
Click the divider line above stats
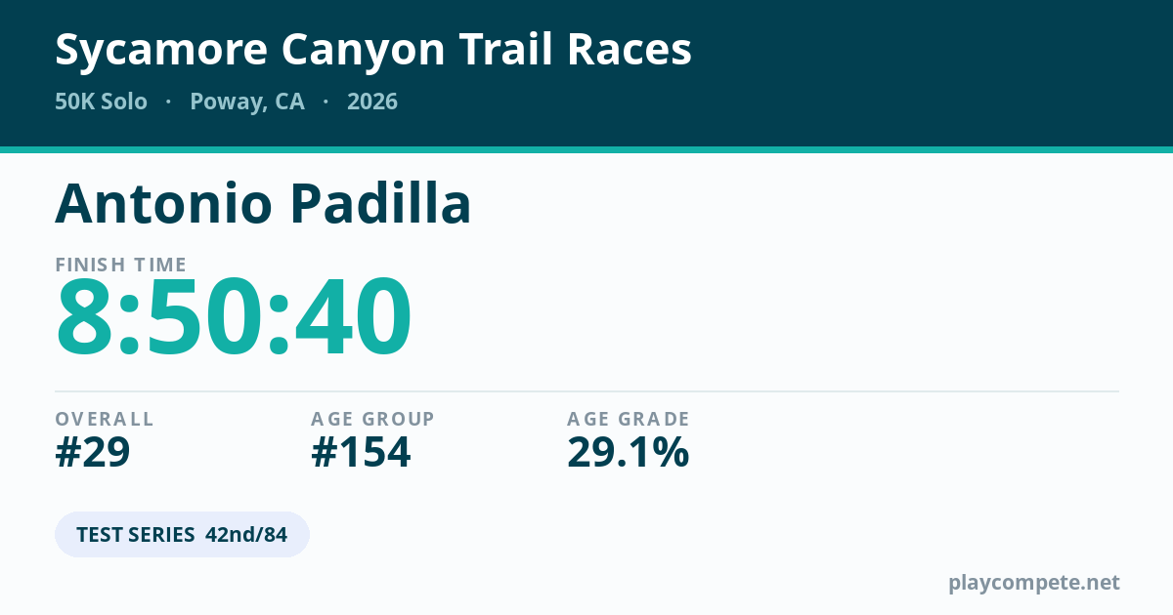tap(586, 391)
